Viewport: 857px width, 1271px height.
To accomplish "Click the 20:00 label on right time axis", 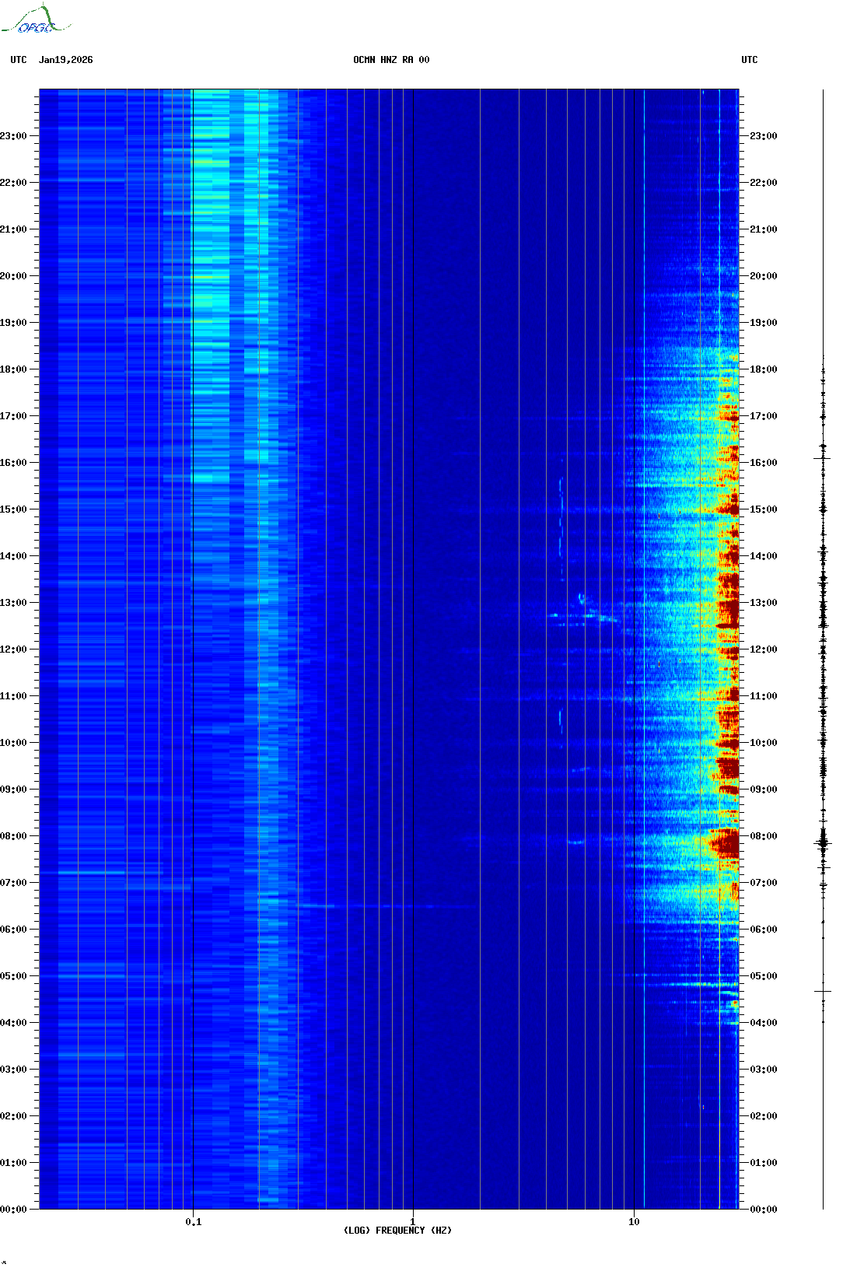I will click(763, 276).
